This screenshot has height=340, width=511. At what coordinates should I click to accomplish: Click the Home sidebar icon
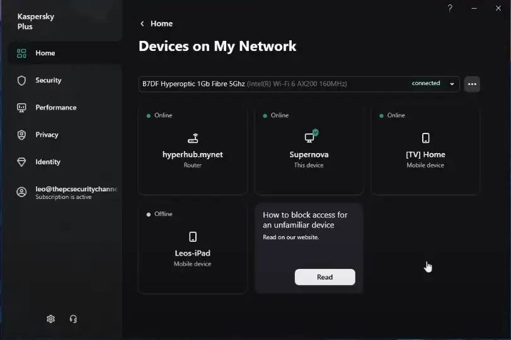21,54
